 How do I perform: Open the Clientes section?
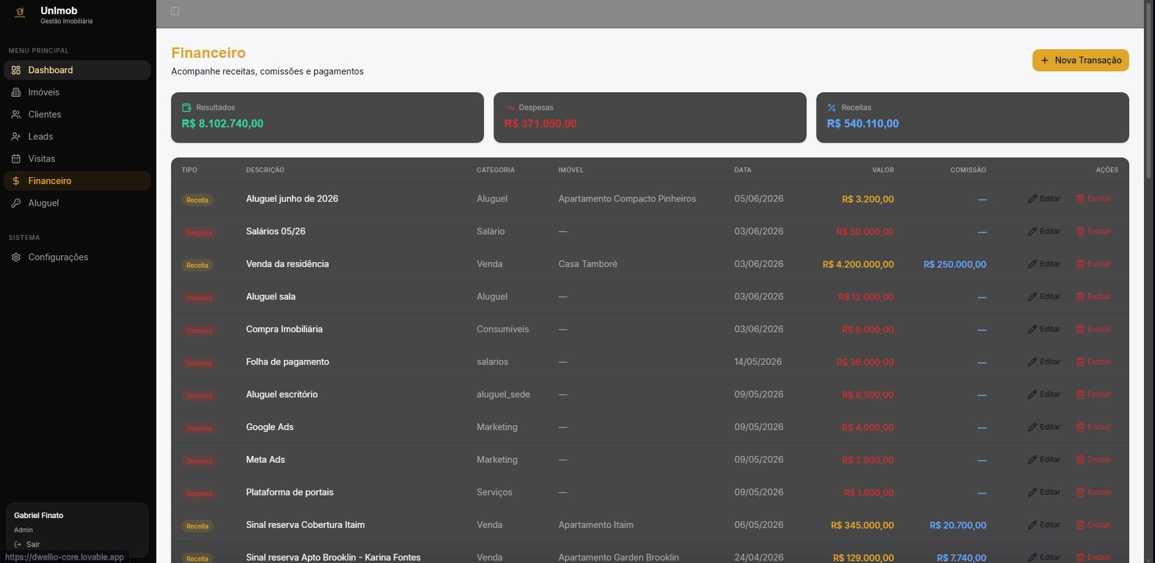click(x=77, y=114)
